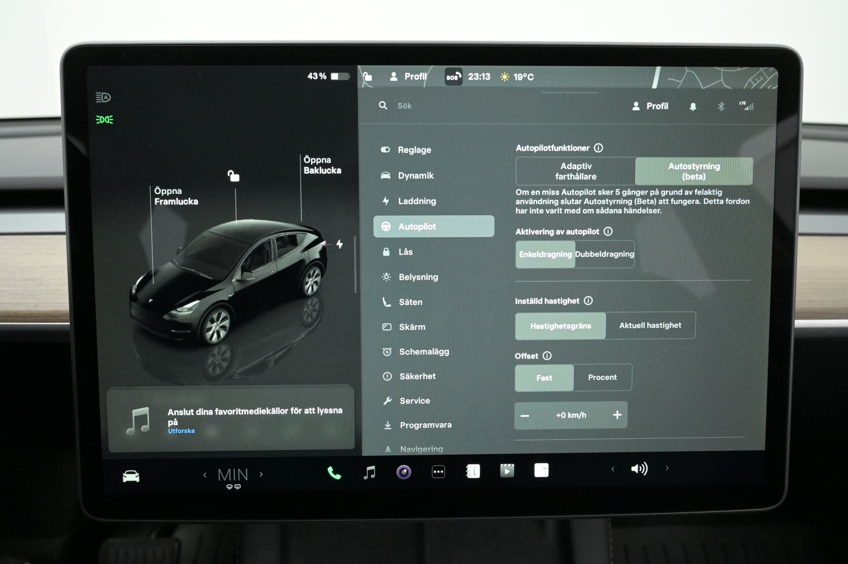
Task: Follow the Utforska link
Action: 181,431
